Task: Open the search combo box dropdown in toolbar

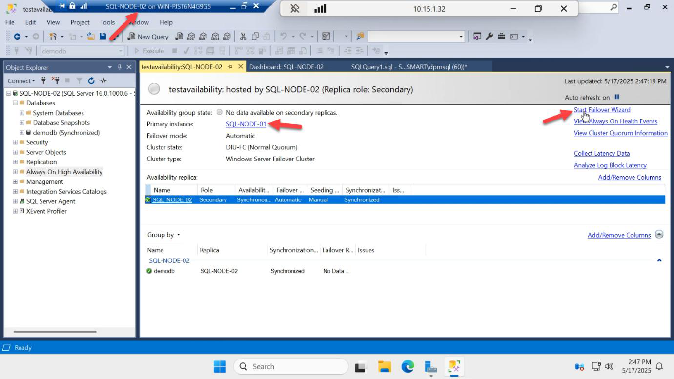Action: pos(461,37)
